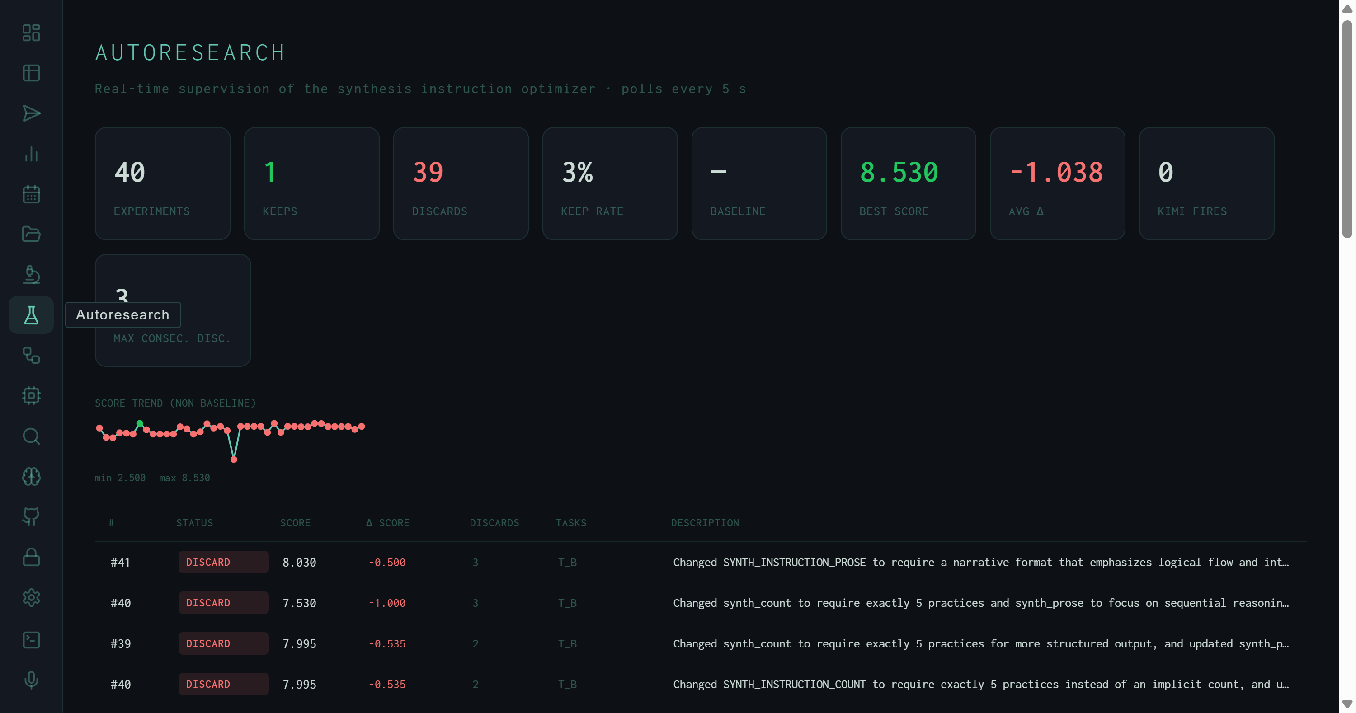Viewport: 1356px width, 713px height.
Task: Click the KEEPS card showing 1
Action: tap(311, 183)
